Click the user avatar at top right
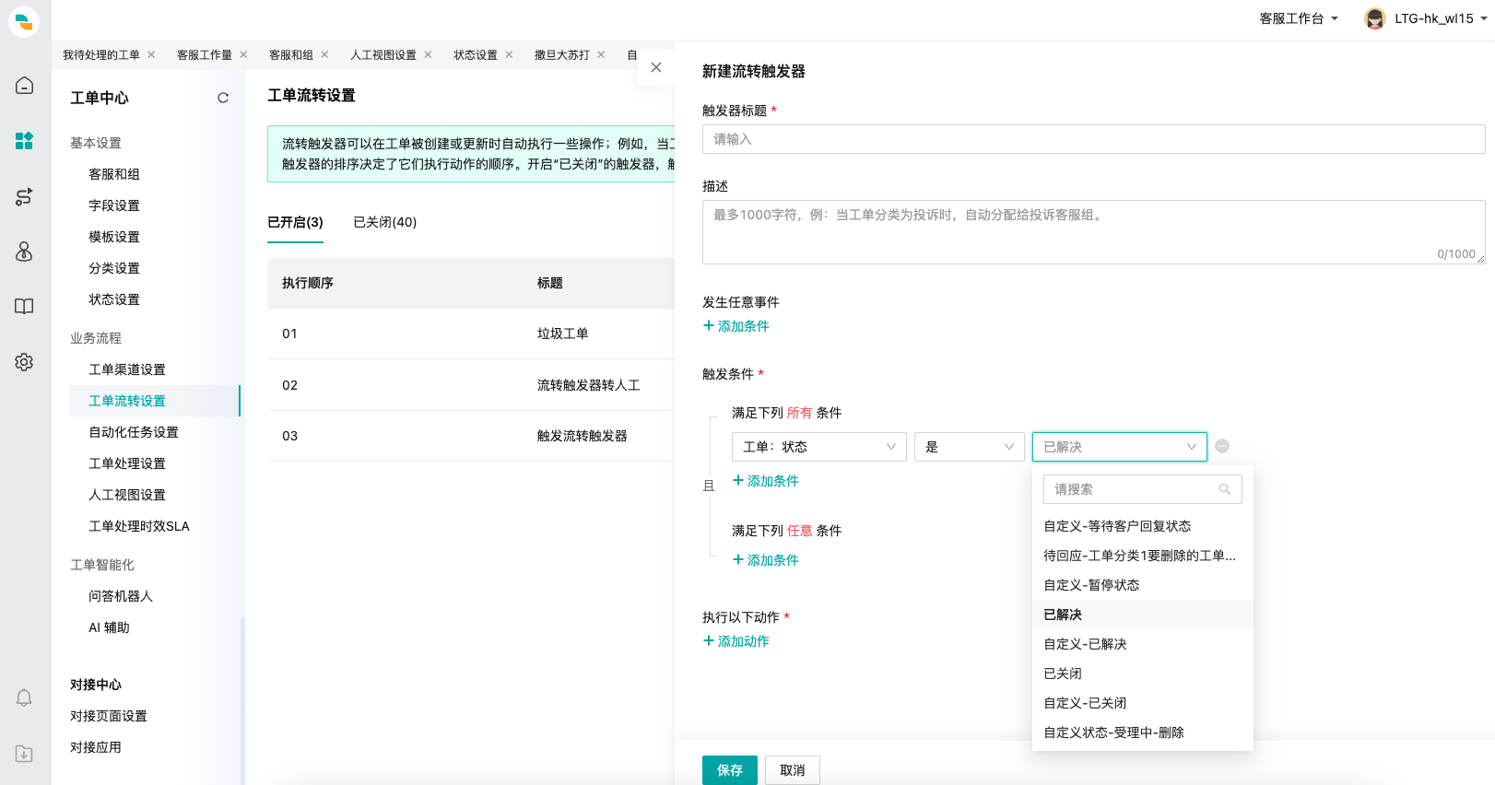1495x785 pixels. pyautogui.click(x=1375, y=18)
